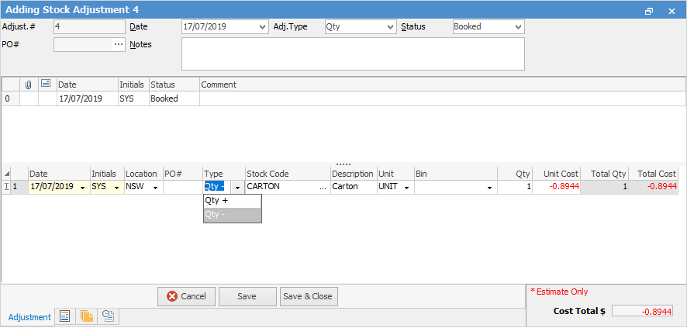Click the Status column header in log
Image resolution: width=687 pixels, height=328 pixels.
174,85
